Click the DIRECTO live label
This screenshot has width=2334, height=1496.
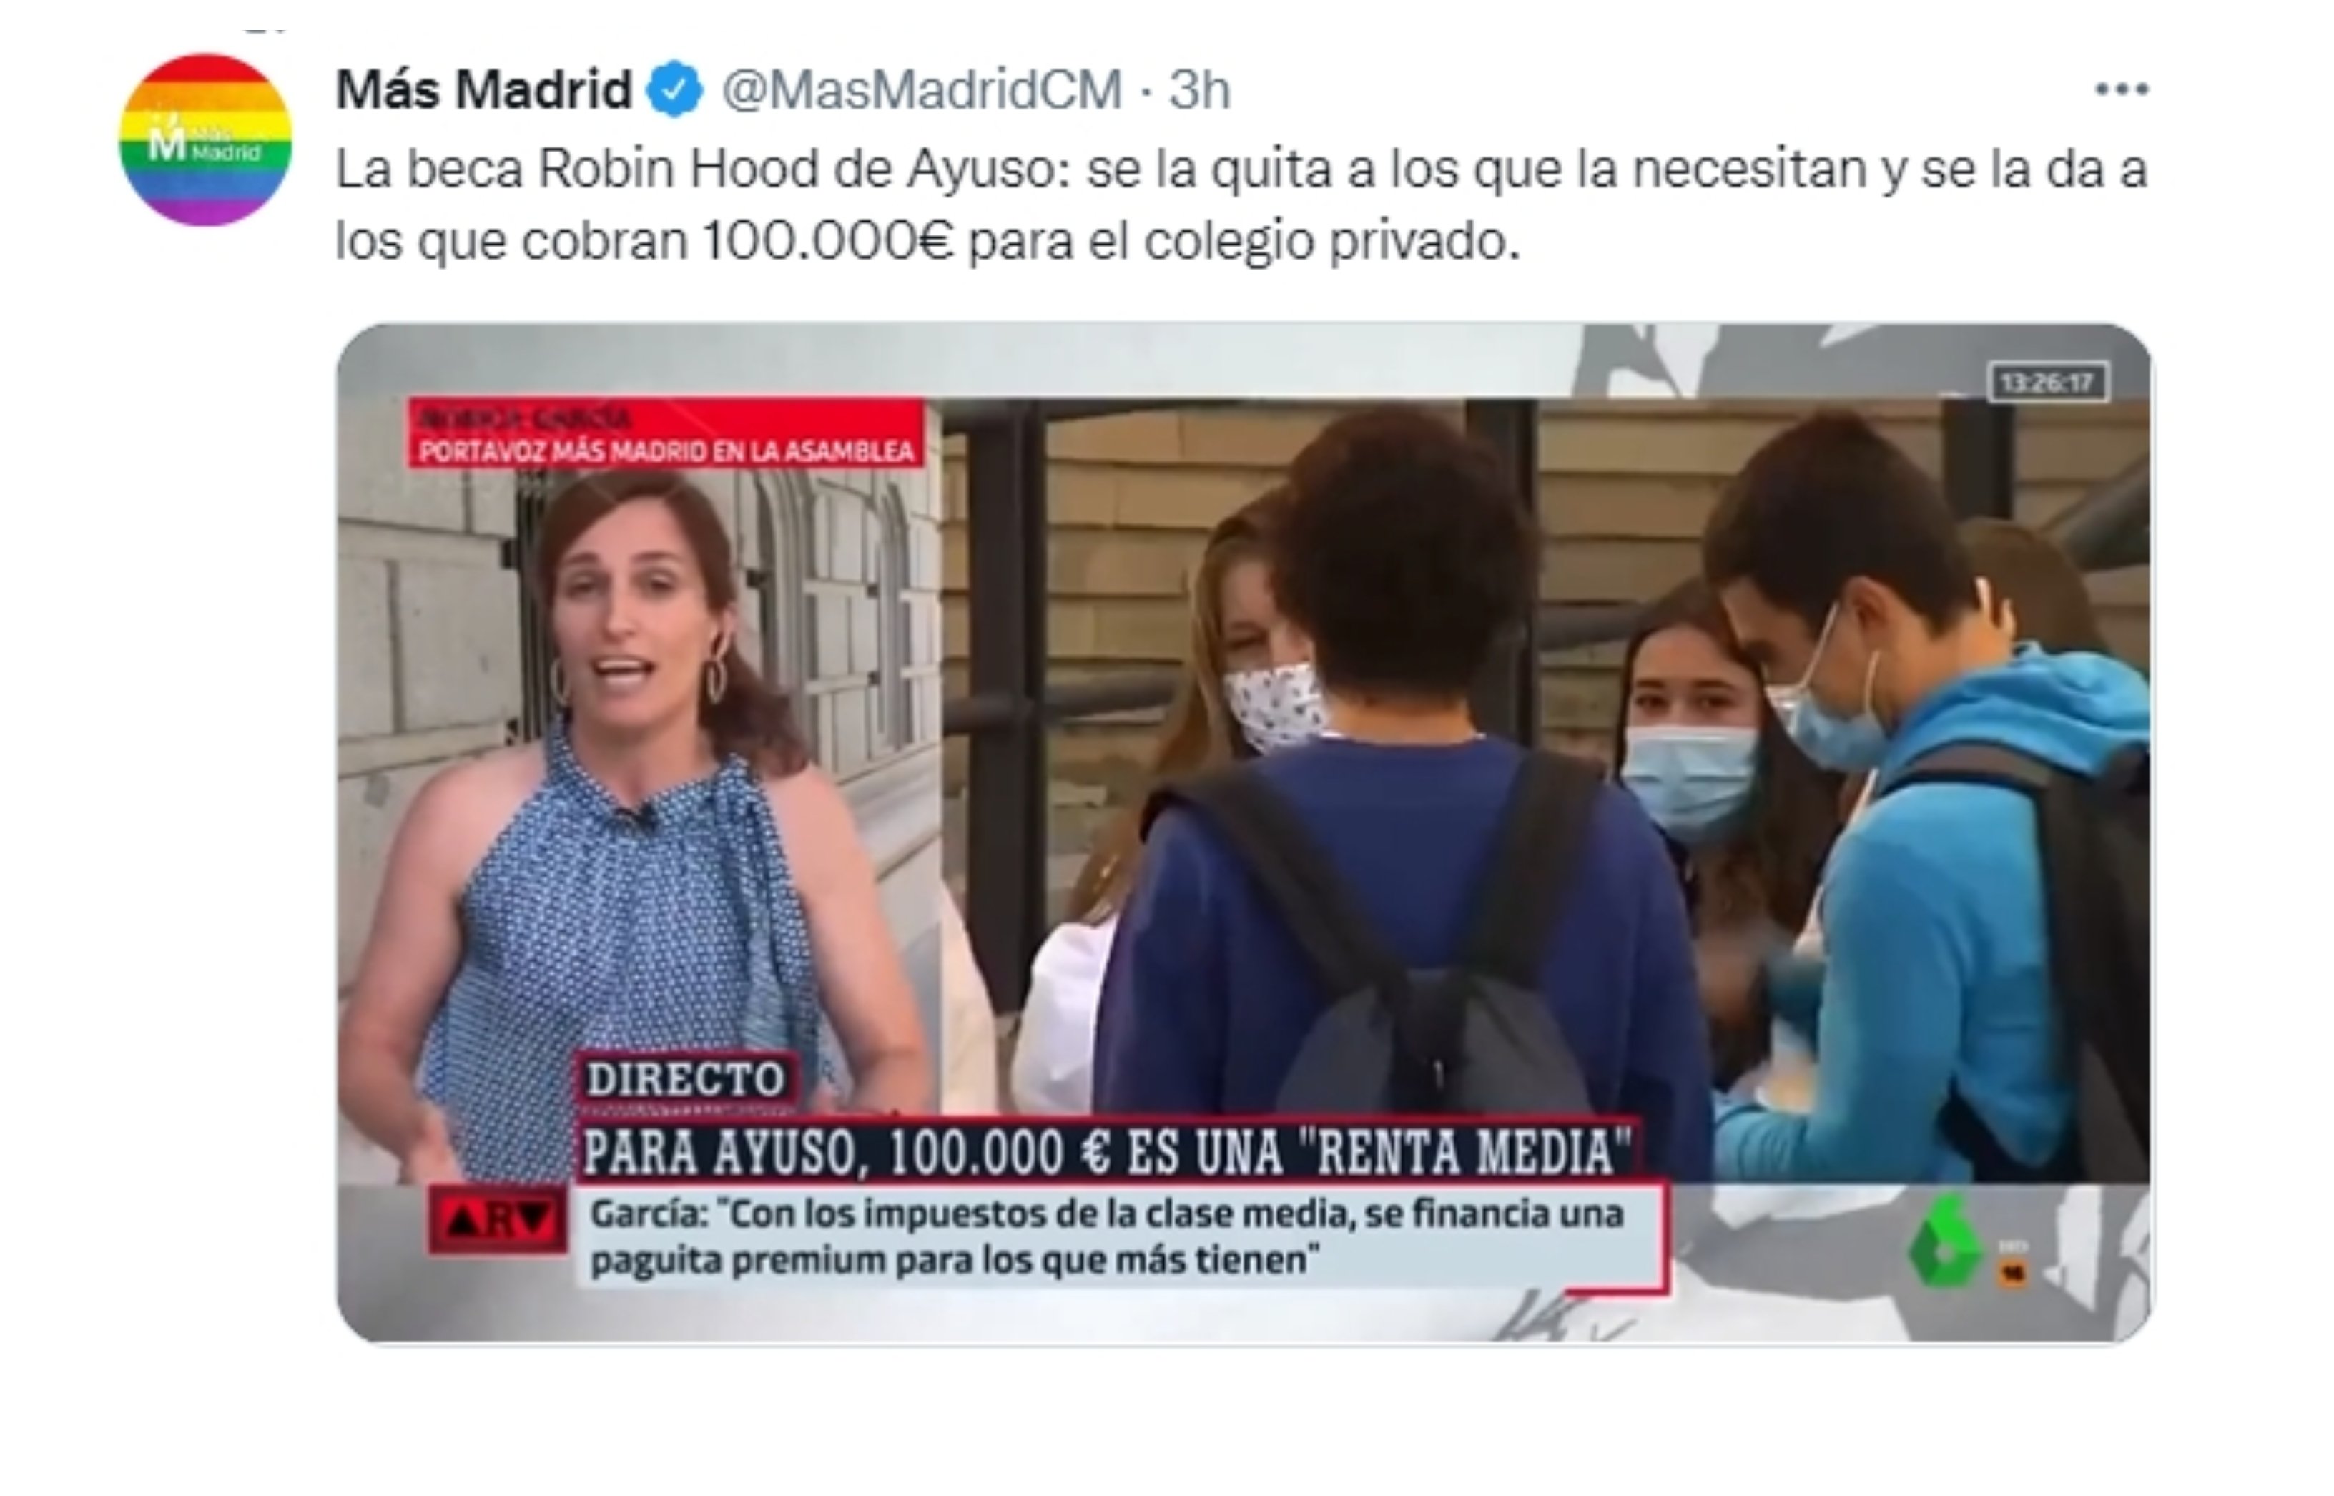point(686,1079)
